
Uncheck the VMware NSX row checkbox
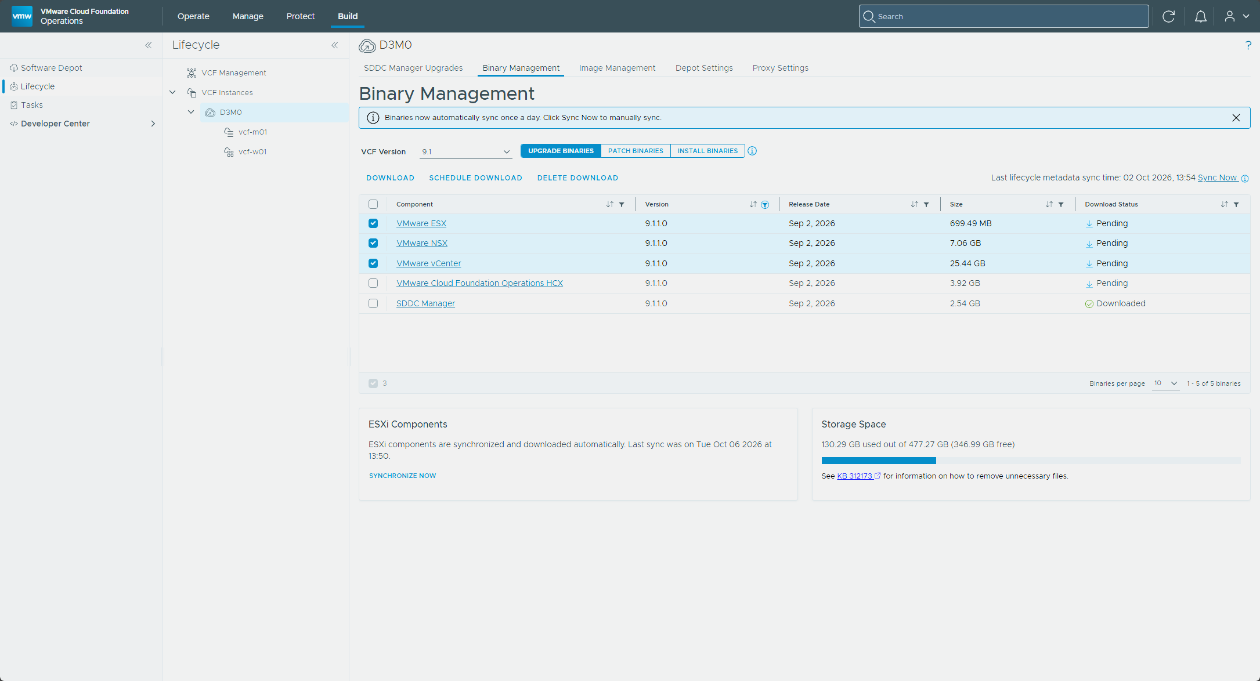tap(373, 243)
